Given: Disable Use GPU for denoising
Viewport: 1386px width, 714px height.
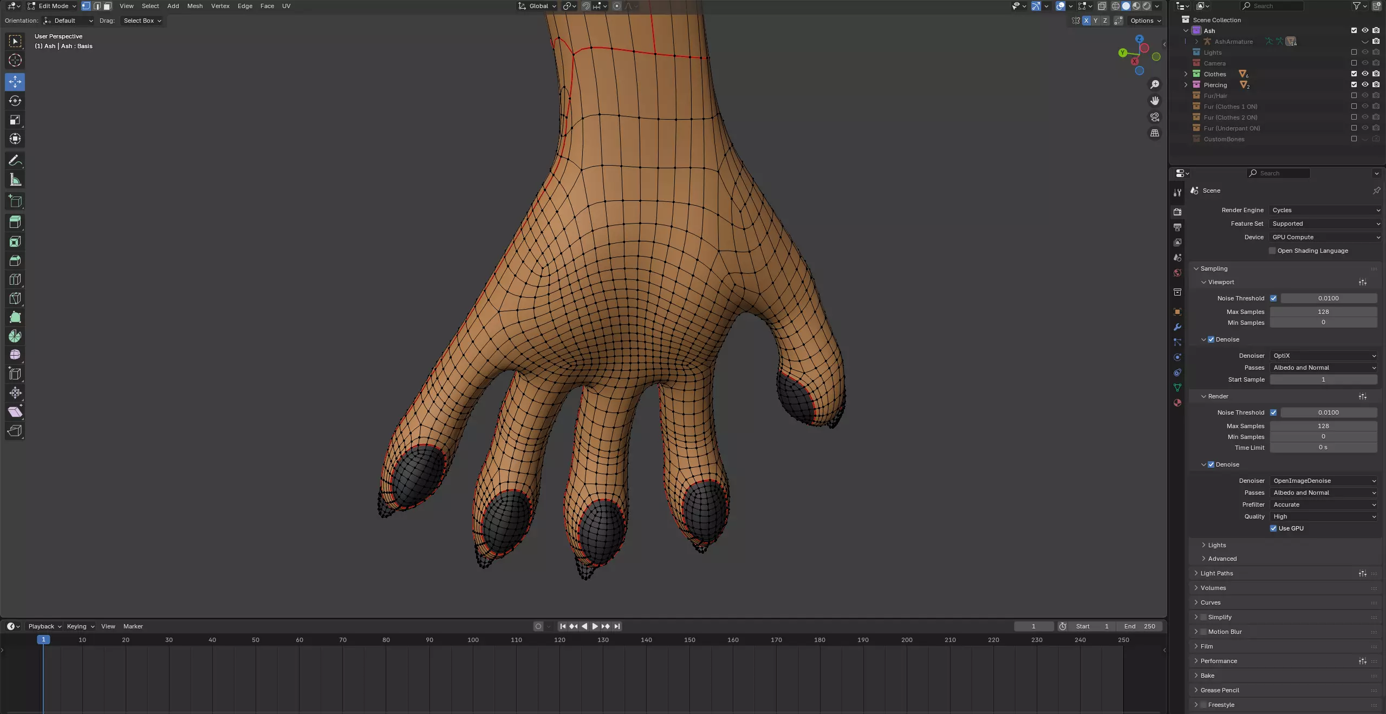Looking at the screenshot, I should [1274, 528].
